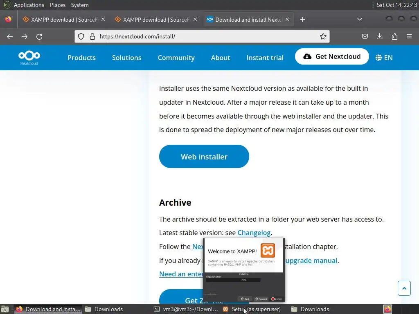Viewport: 419px width, 314px height.
Task: Open the About navigation menu
Action: pyautogui.click(x=221, y=58)
